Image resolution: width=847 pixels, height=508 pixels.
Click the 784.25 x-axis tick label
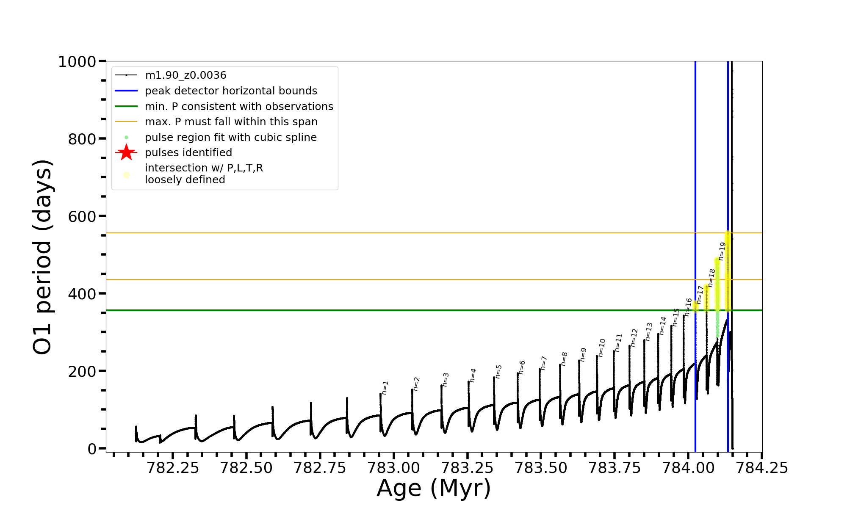pos(761,468)
